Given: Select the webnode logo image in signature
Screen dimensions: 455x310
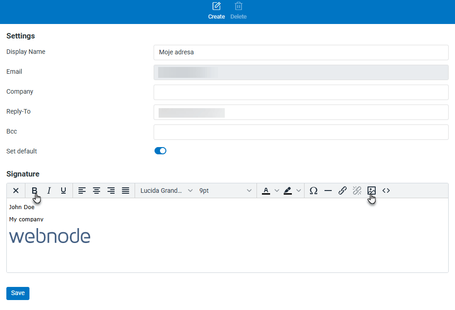Looking at the screenshot, I should (49, 236).
